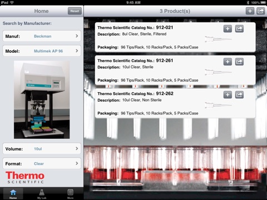Tap the Home title in left header
Screen dimensions: 267x200
pyautogui.click(x=41, y=11)
